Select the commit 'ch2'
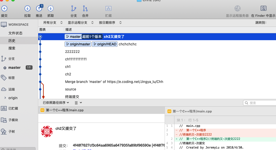Viewport: 276px width, 150px height. [x=157, y=74]
